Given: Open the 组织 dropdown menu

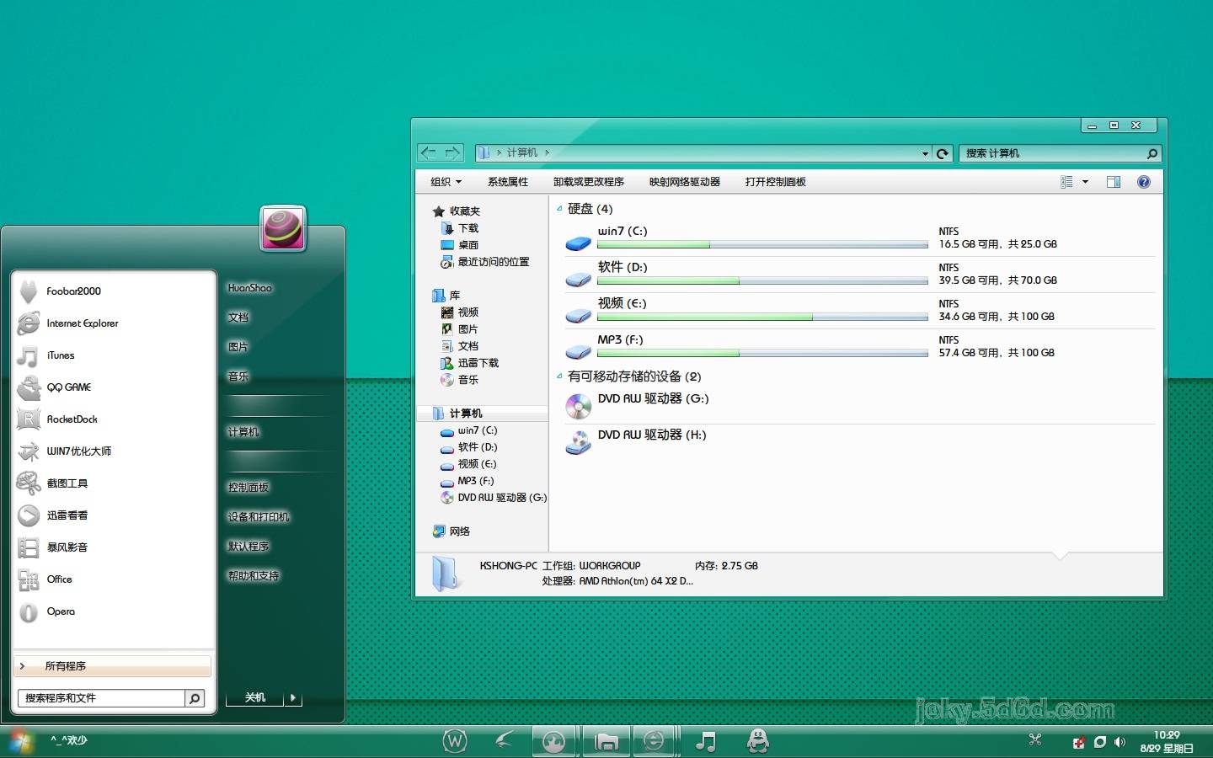Looking at the screenshot, I should pyautogui.click(x=446, y=182).
